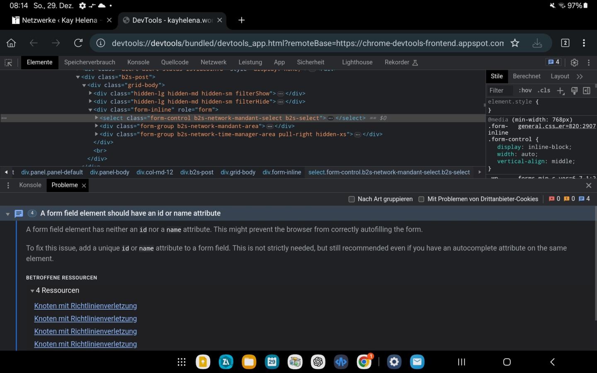Click the new style rule plus icon
The image size is (597, 373).
(x=561, y=91)
